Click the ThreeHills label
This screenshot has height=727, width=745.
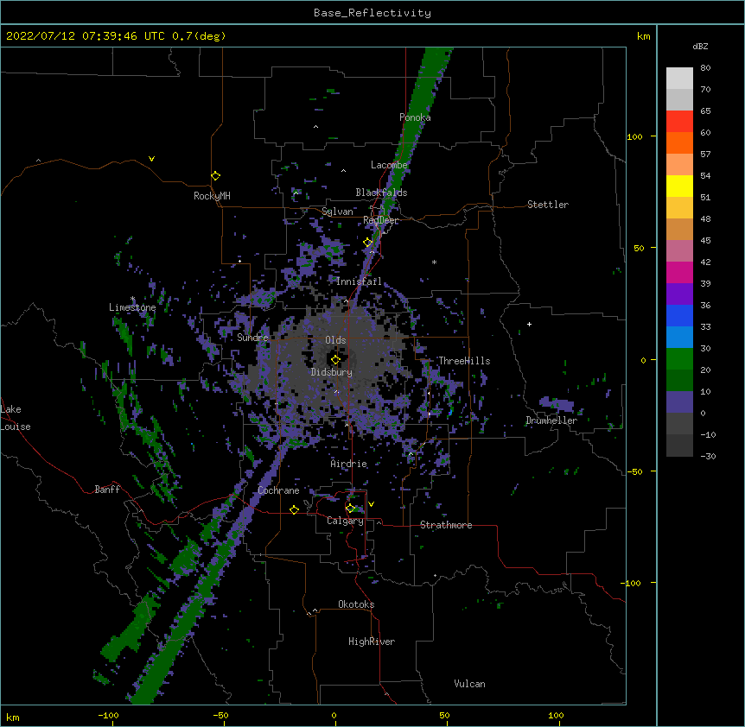click(x=464, y=361)
